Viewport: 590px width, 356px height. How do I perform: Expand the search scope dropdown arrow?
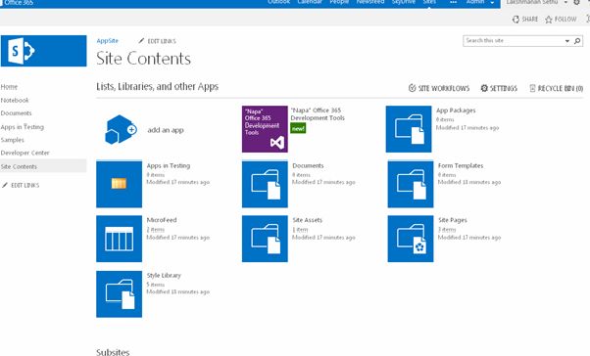tap(567, 41)
